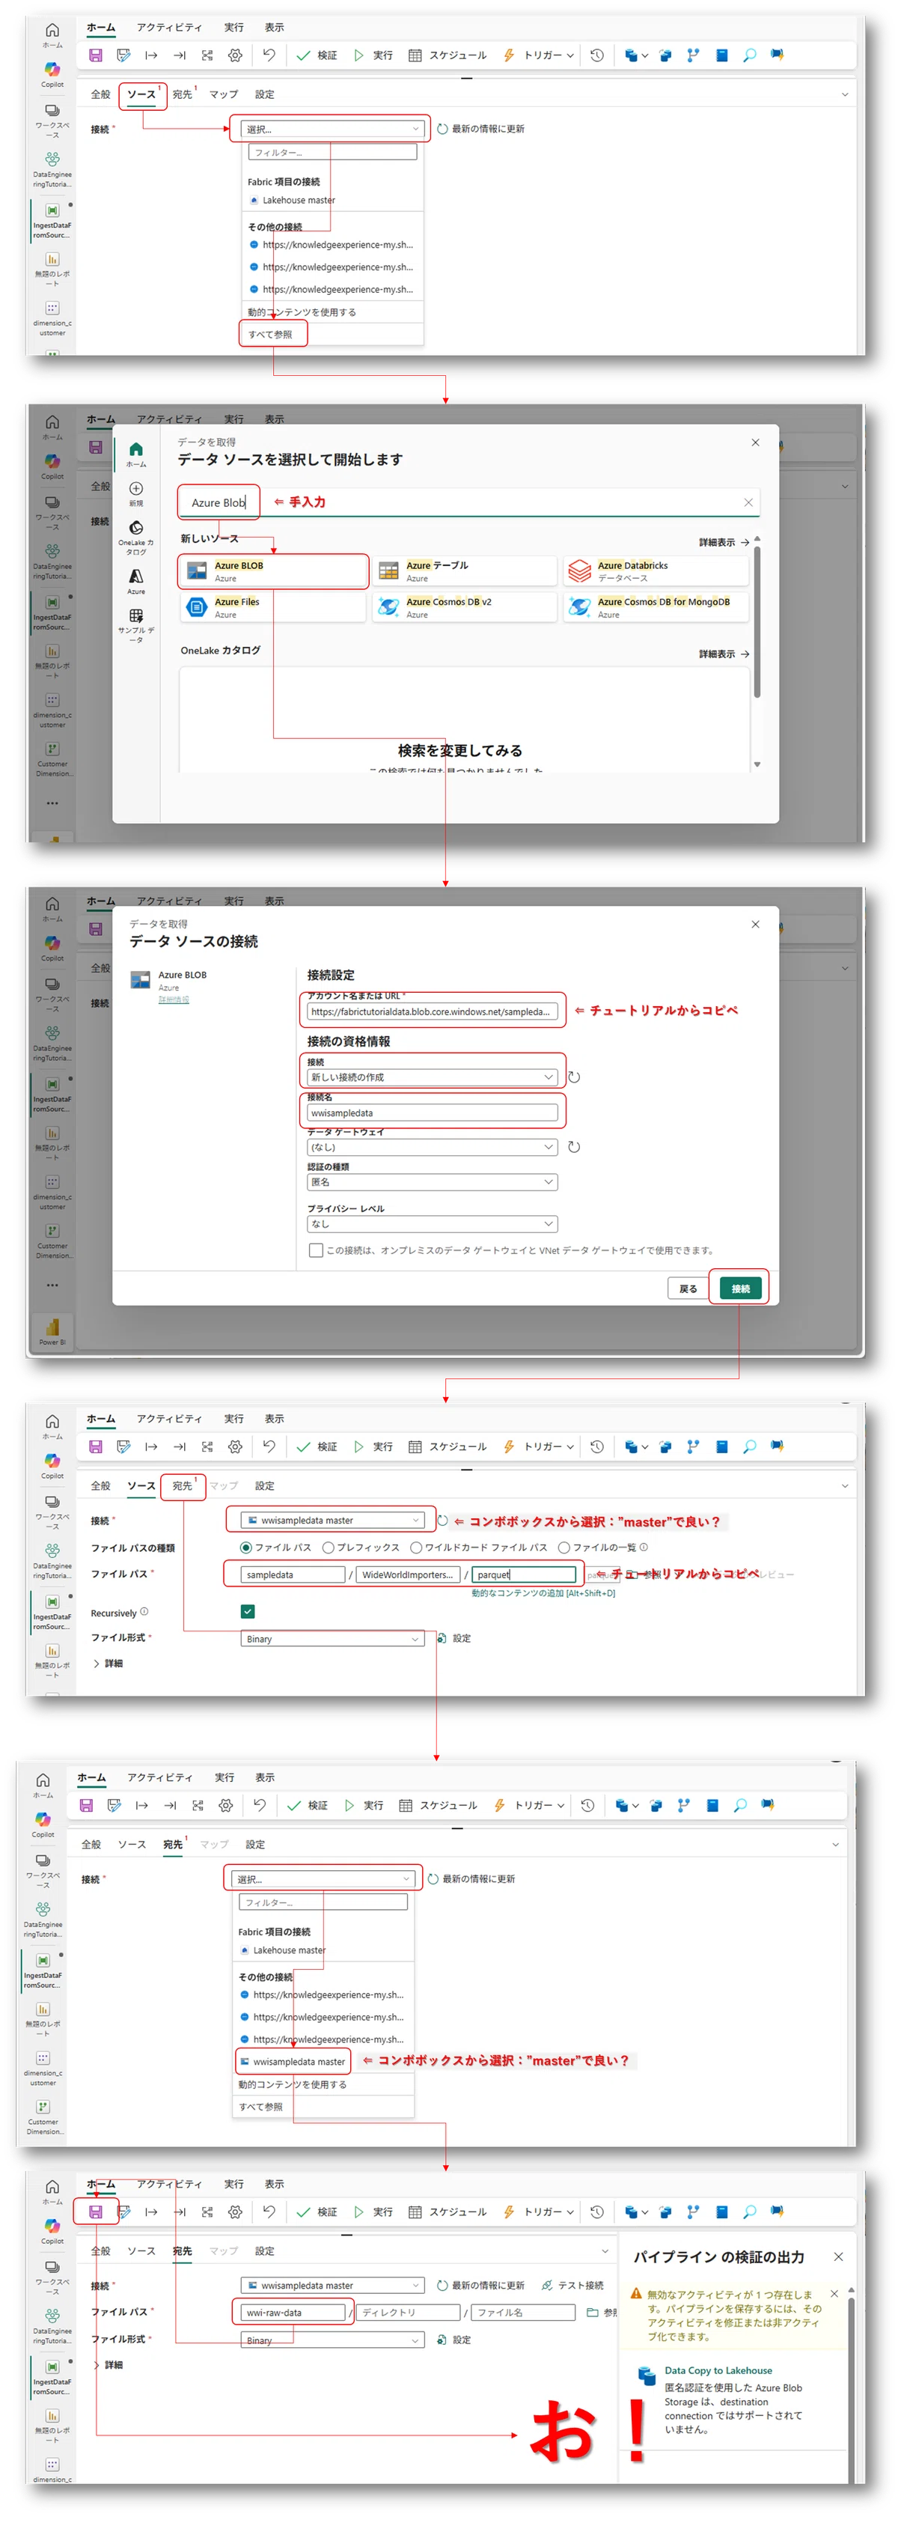The width and height of the screenshot is (898, 2529).
Task: Click the 実行 play button in the first screenshot's toolbar
Action: [x=373, y=56]
